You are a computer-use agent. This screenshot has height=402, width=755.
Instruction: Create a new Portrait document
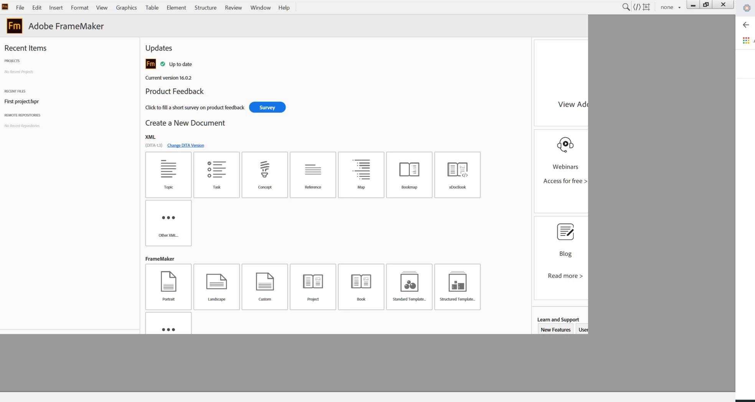click(168, 287)
